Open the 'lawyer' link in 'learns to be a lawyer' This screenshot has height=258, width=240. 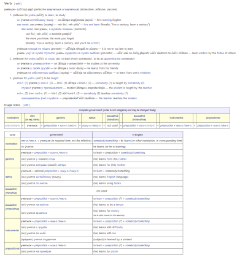[x=120, y=205]
